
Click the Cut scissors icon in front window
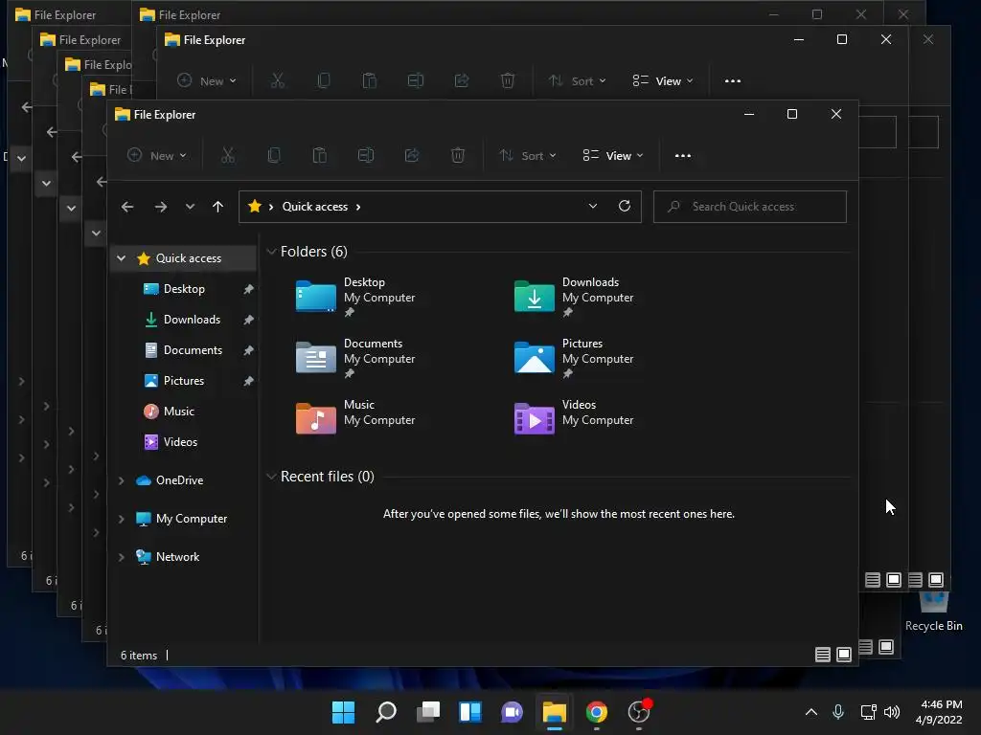coord(228,156)
